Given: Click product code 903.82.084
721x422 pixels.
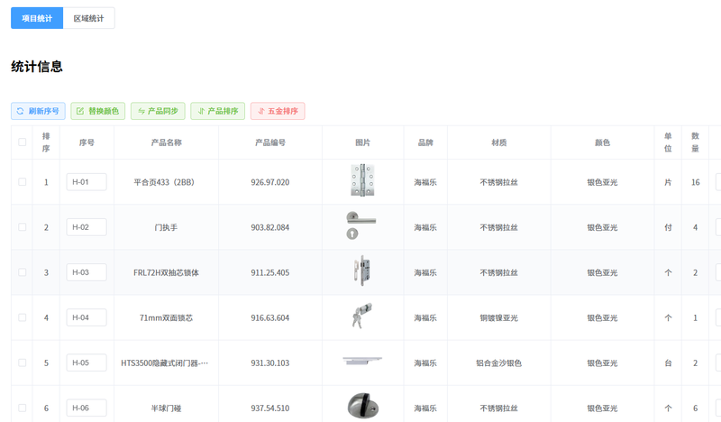Looking at the screenshot, I should coord(269,227).
